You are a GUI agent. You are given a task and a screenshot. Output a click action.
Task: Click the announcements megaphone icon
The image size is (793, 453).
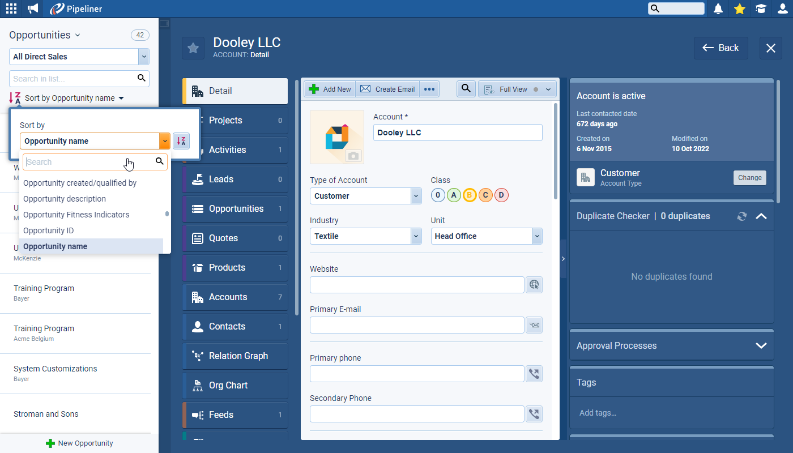pyautogui.click(x=33, y=8)
